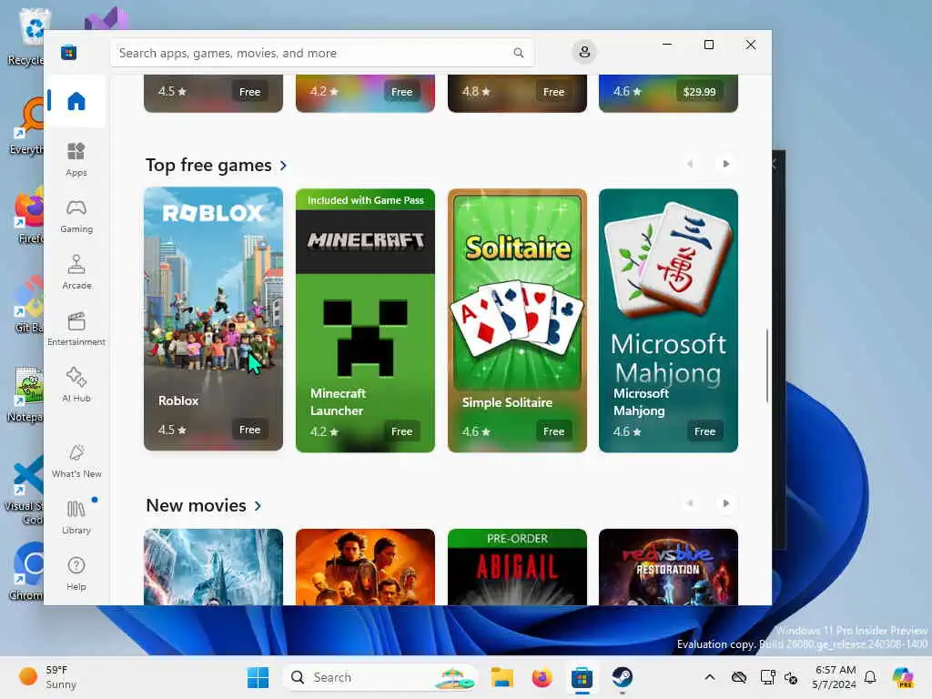932x699 pixels.
Task: Click the $29.99 price button
Action: [700, 92]
